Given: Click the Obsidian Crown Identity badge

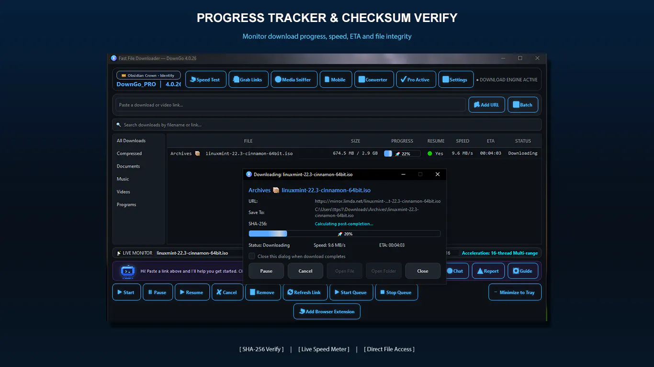Looking at the screenshot, I should pos(149,76).
